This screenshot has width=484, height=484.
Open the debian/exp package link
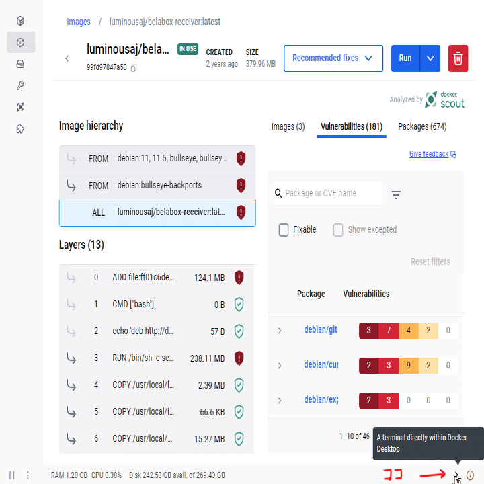(321, 399)
